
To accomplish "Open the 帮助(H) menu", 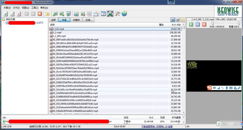I will [44, 8].
